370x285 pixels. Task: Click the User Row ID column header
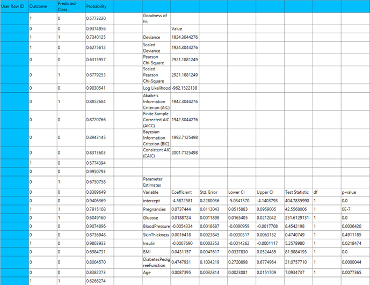14,6
